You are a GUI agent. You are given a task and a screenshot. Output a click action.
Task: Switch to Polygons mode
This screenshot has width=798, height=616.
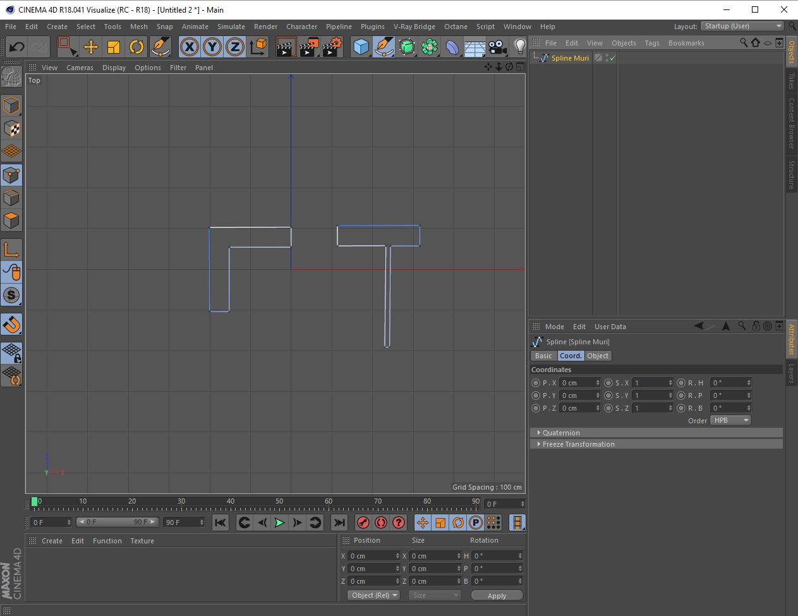[11, 221]
